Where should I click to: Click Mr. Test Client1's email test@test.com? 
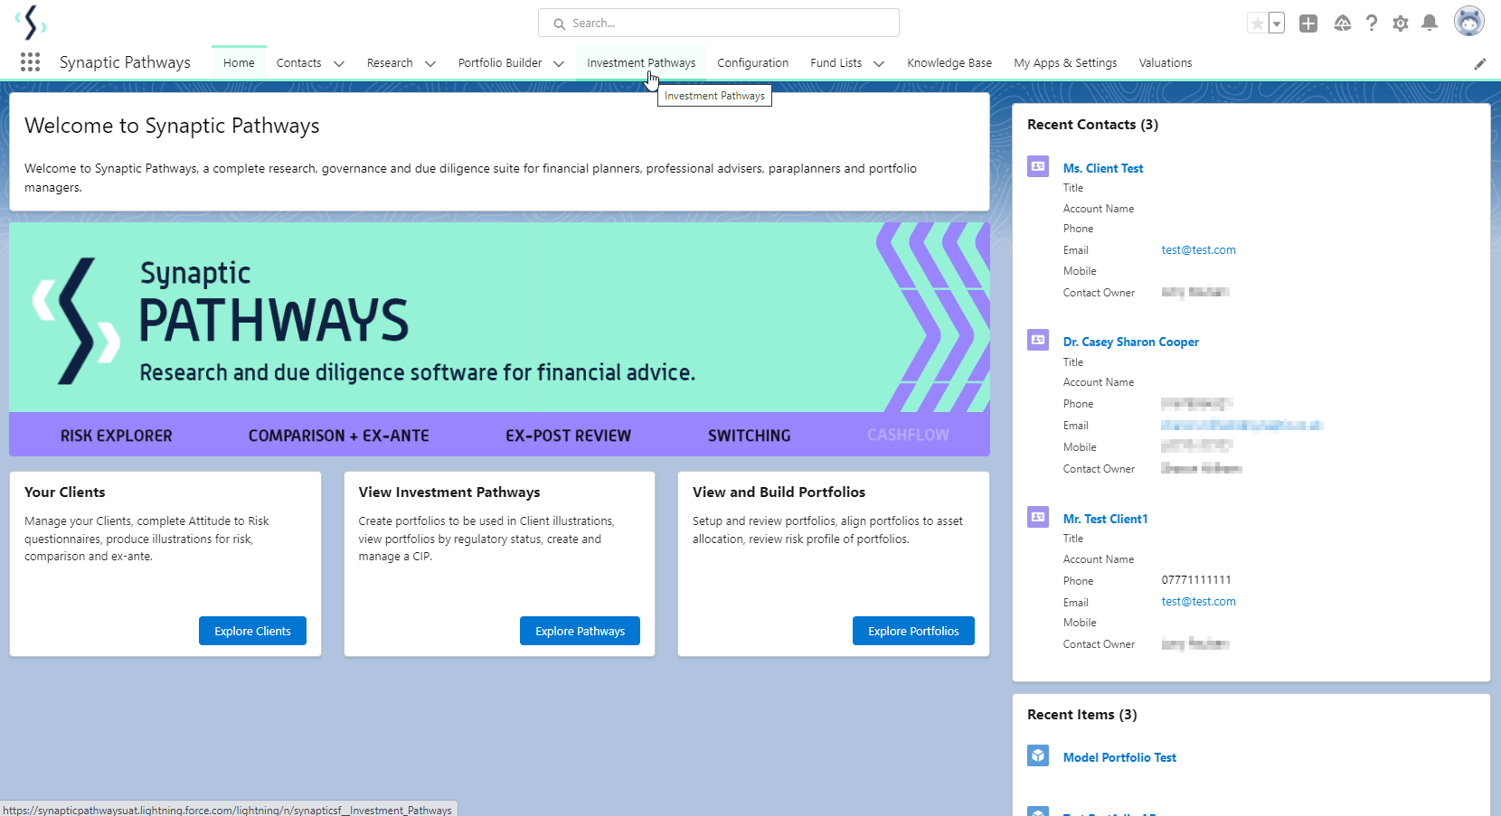pos(1199,602)
